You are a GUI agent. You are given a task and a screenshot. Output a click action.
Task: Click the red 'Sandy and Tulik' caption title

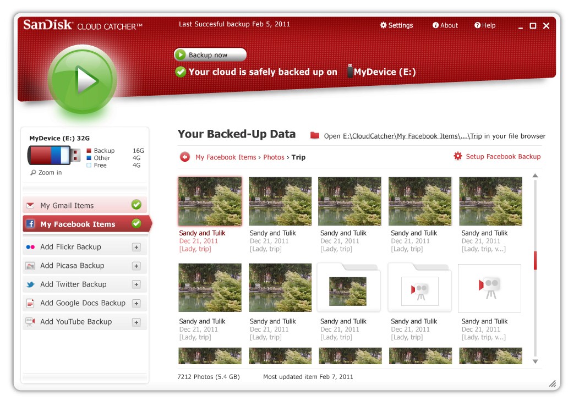click(x=202, y=233)
